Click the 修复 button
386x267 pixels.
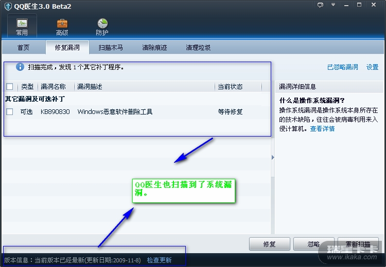(269, 244)
